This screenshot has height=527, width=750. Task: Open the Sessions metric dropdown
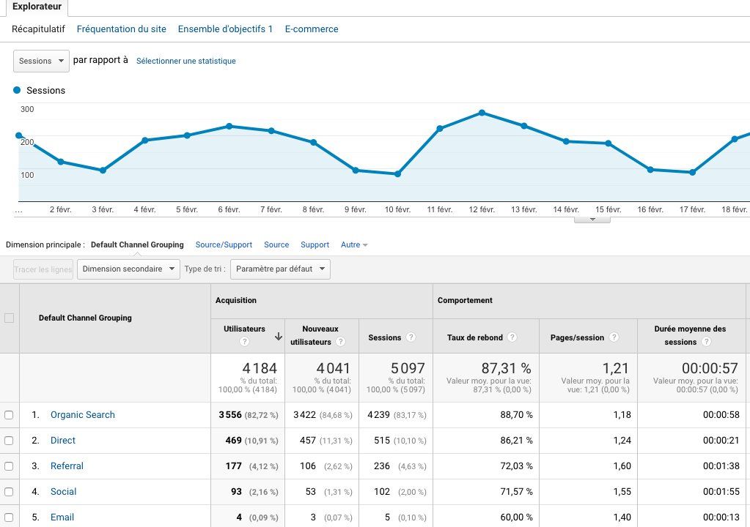pyautogui.click(x=40, y=61)
